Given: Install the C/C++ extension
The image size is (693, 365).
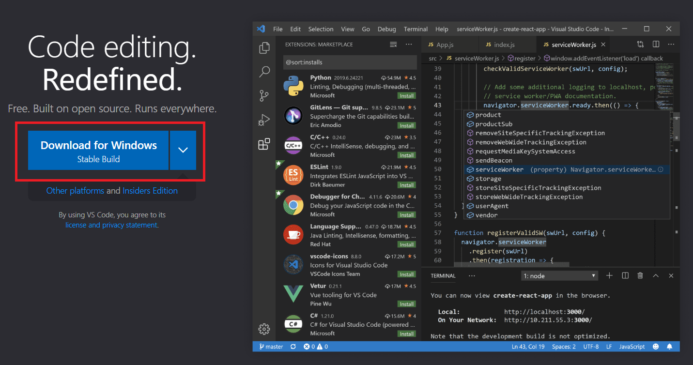Looking at the screenshot, I should [x=406, y=155].
